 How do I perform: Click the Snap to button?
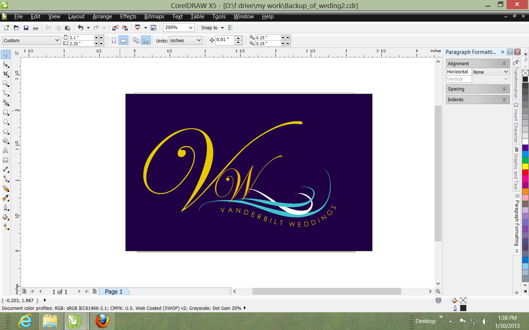click(x=209, y=28)
